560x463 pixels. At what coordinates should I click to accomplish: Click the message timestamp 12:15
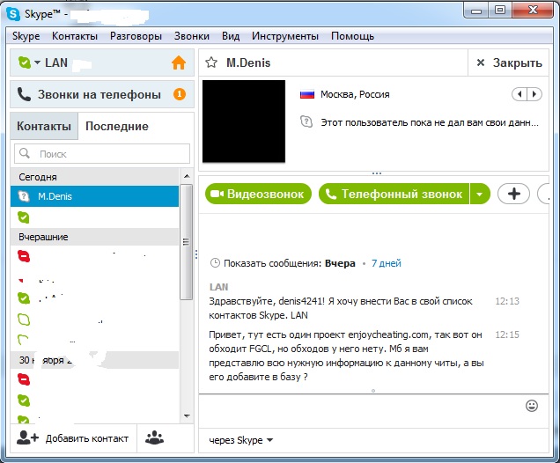tap(507, 334)
